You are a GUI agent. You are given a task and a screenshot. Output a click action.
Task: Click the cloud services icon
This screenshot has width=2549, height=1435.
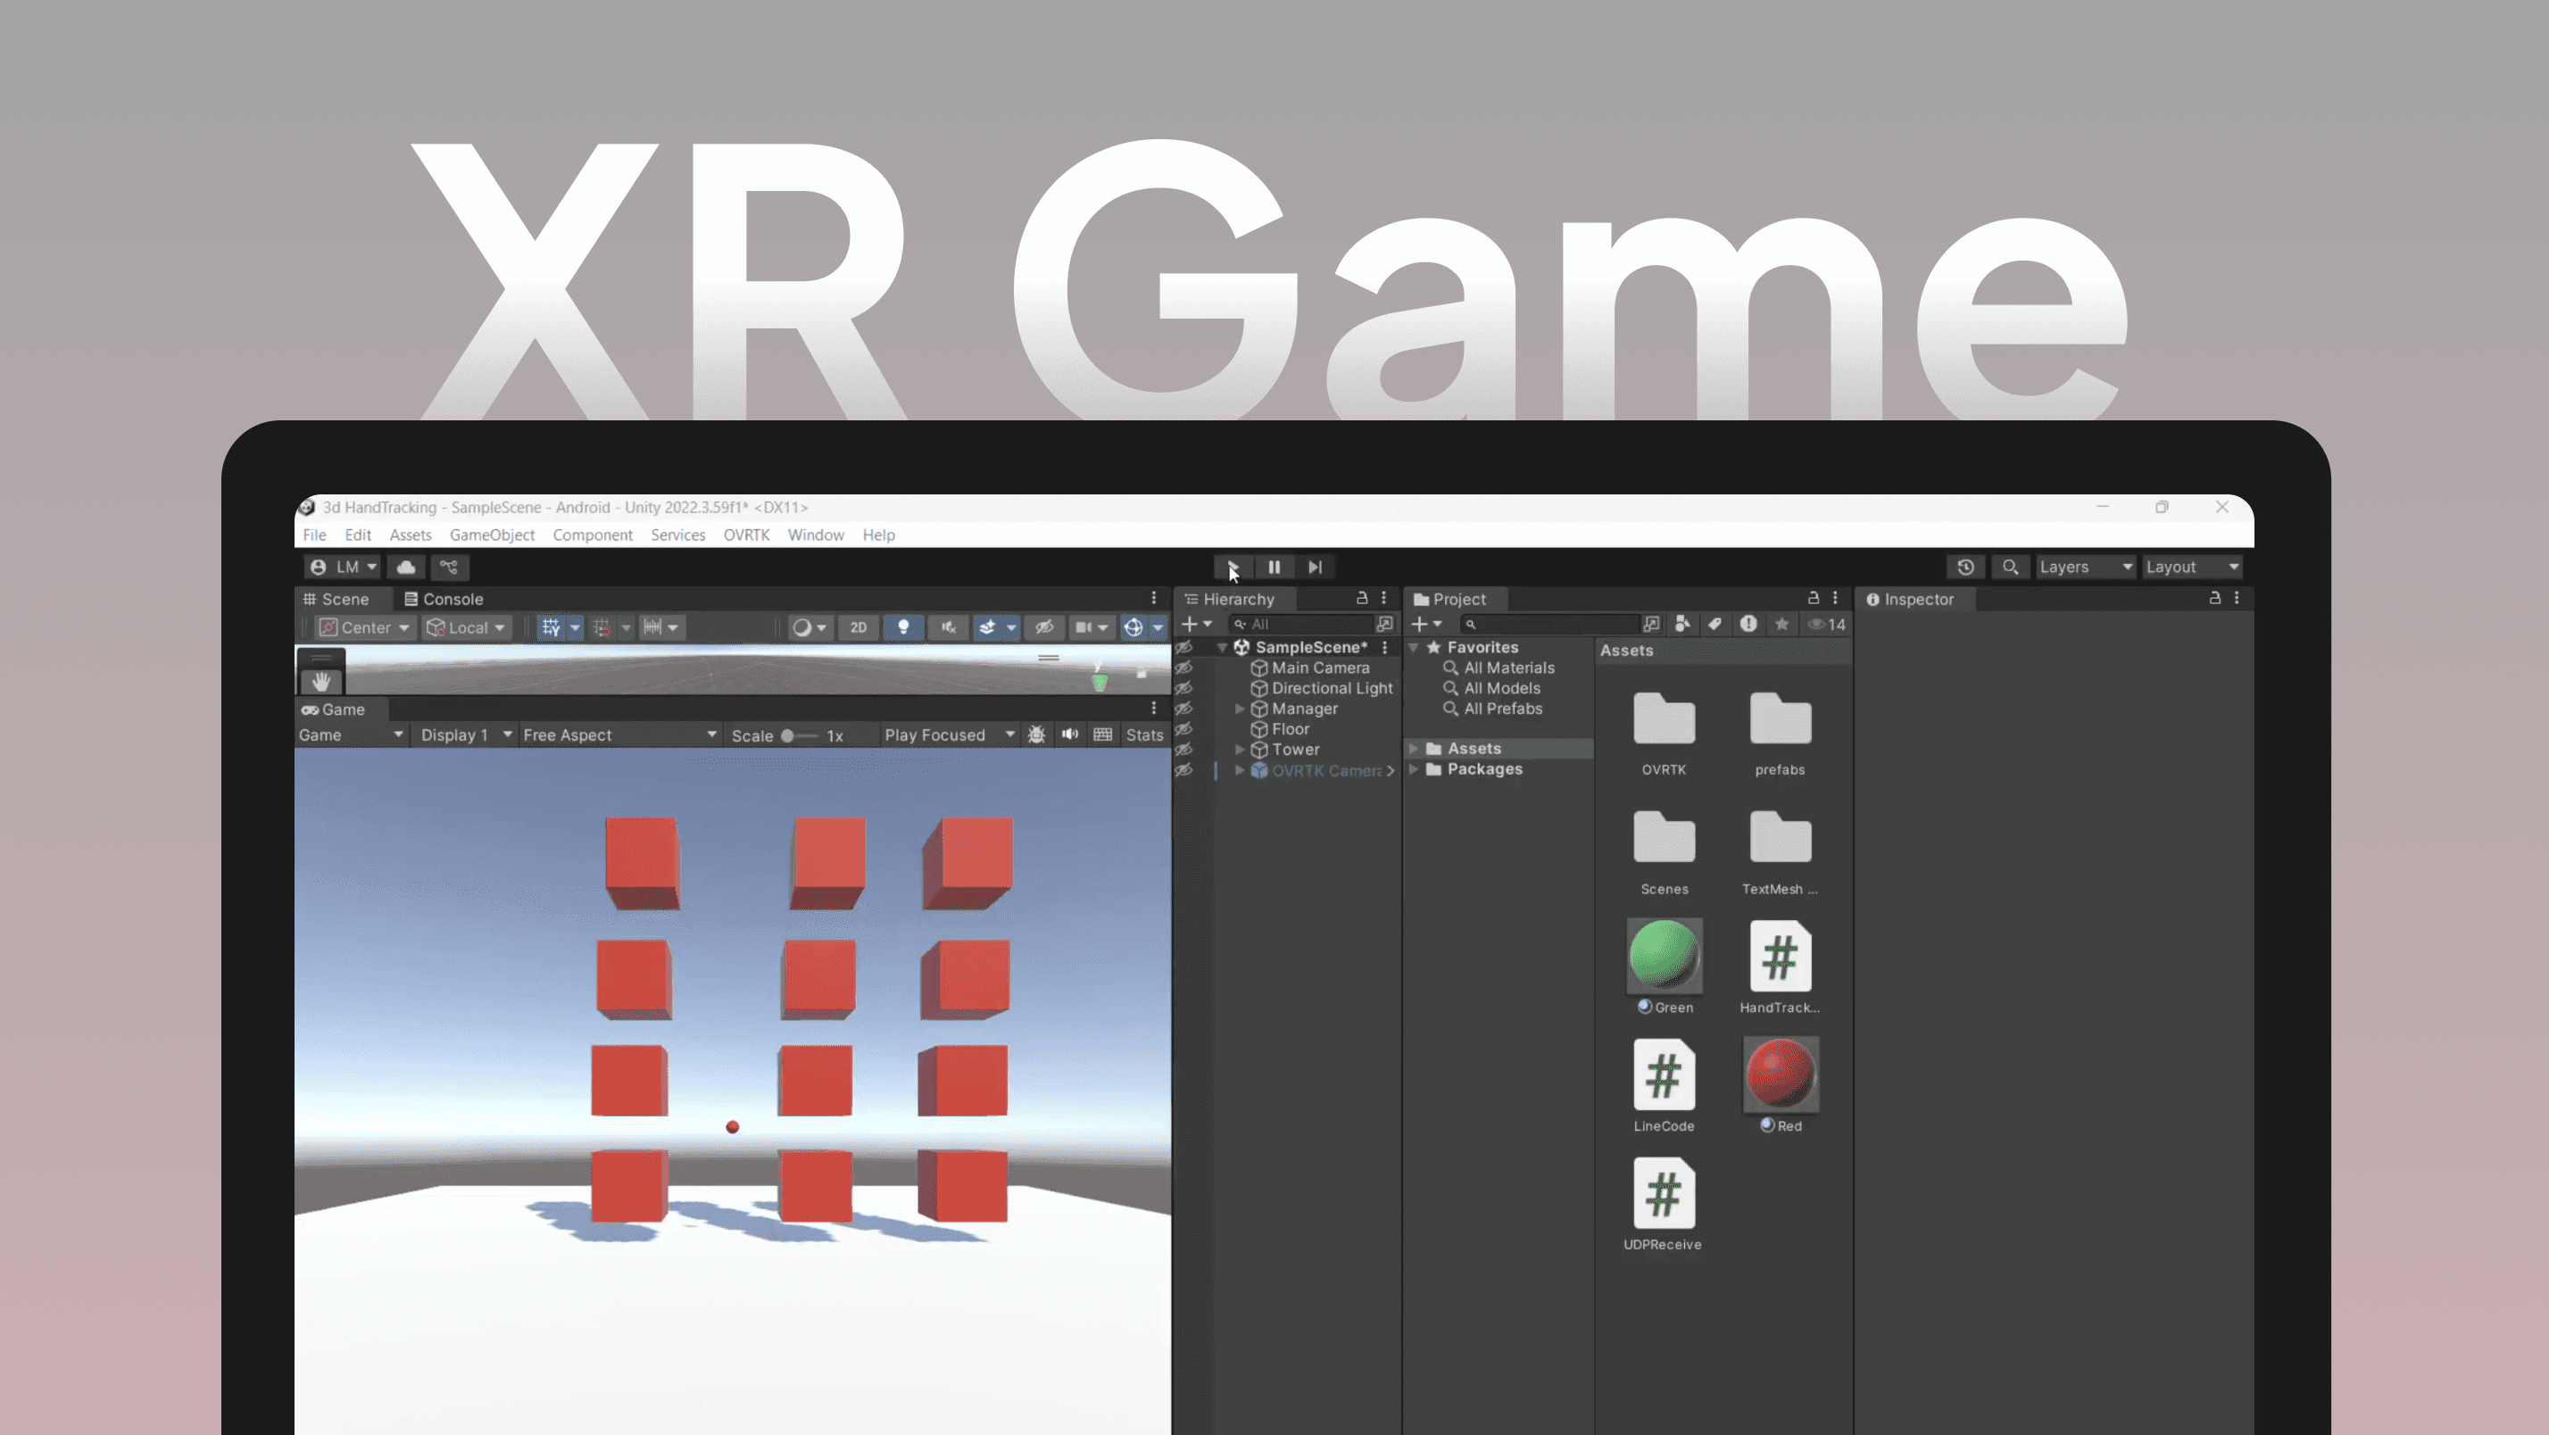point(406,567)
